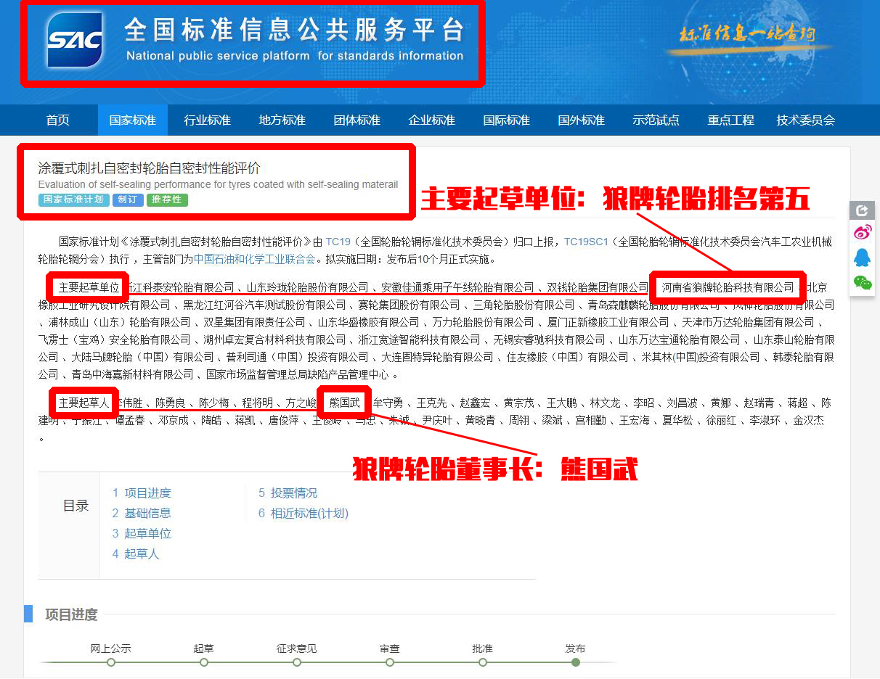The image size is (880, 679).
Task: Open the TC19SC1 subcommittee link
Action: [586, 242]
